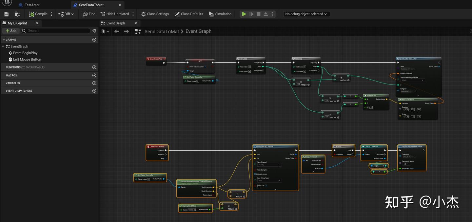Open the Trace Channel dropdown
Viewport: 472px width, 222px height.
(x=269, y=165)
